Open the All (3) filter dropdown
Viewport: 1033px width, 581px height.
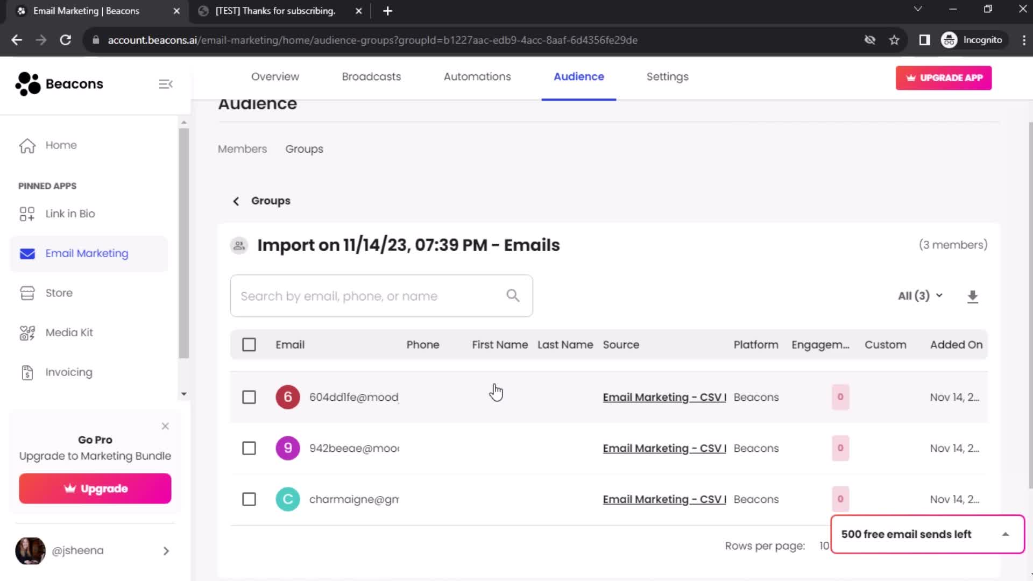920,296
